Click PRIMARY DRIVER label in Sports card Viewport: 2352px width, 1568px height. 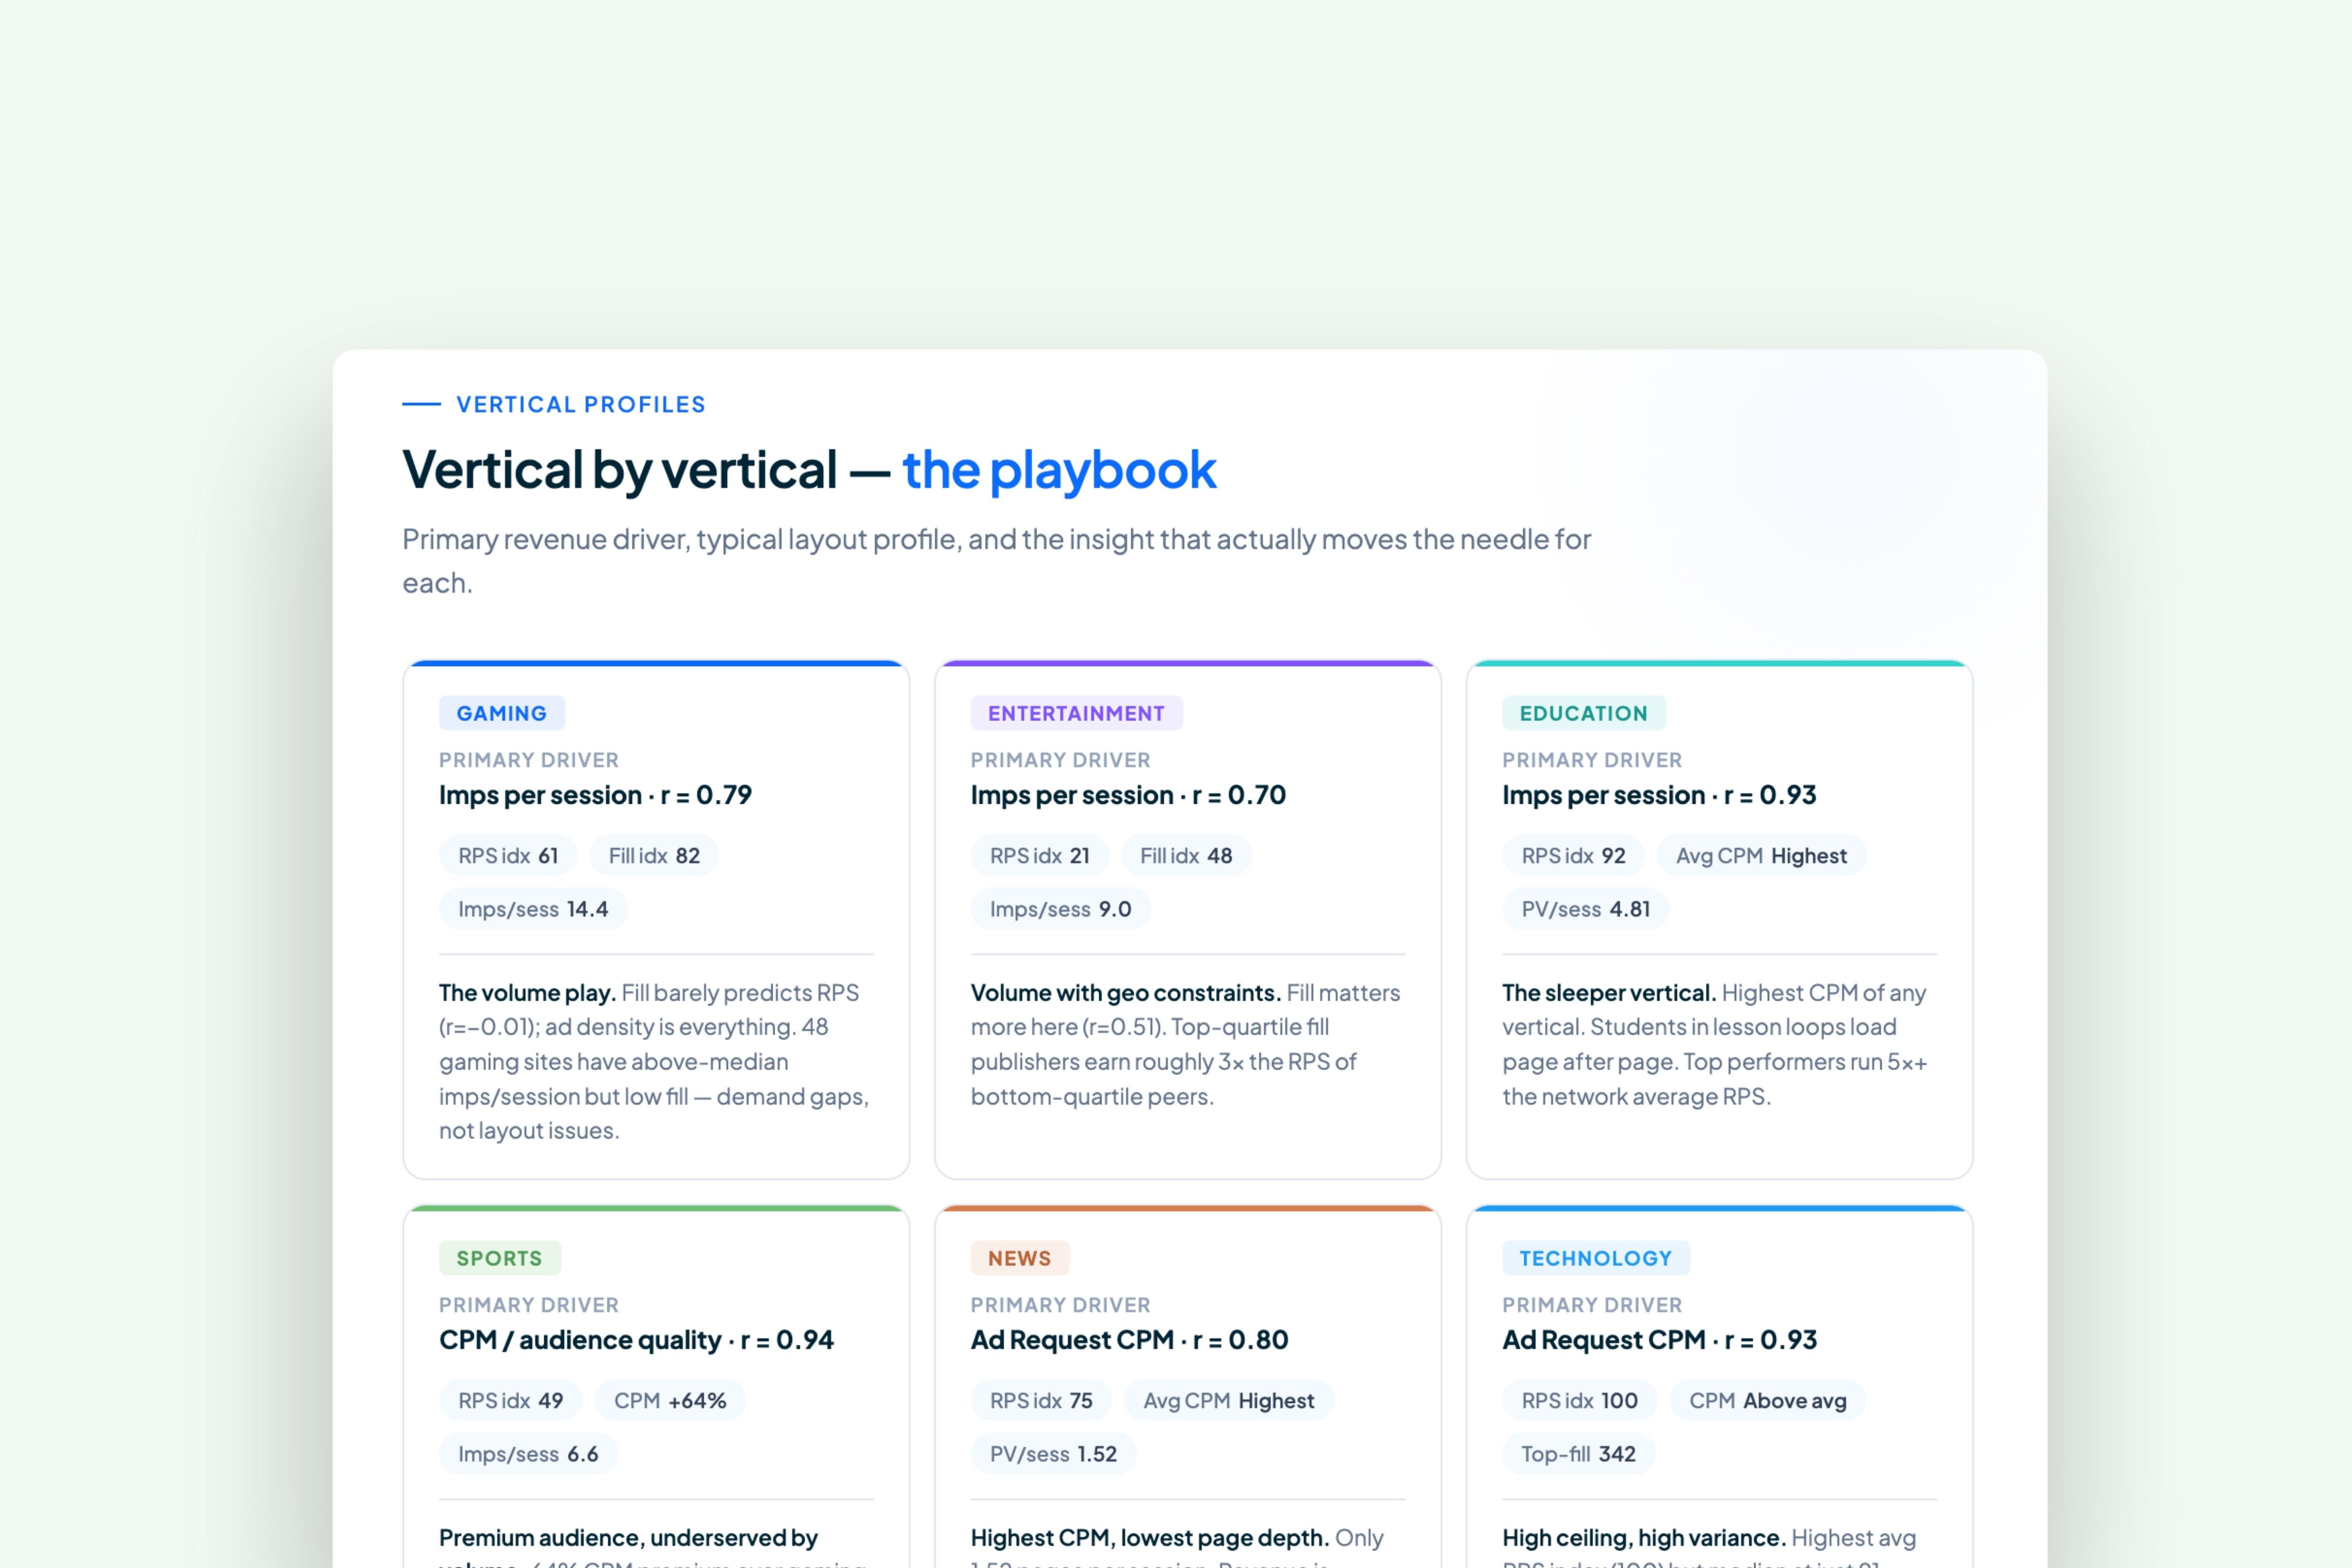(529, 1305)
